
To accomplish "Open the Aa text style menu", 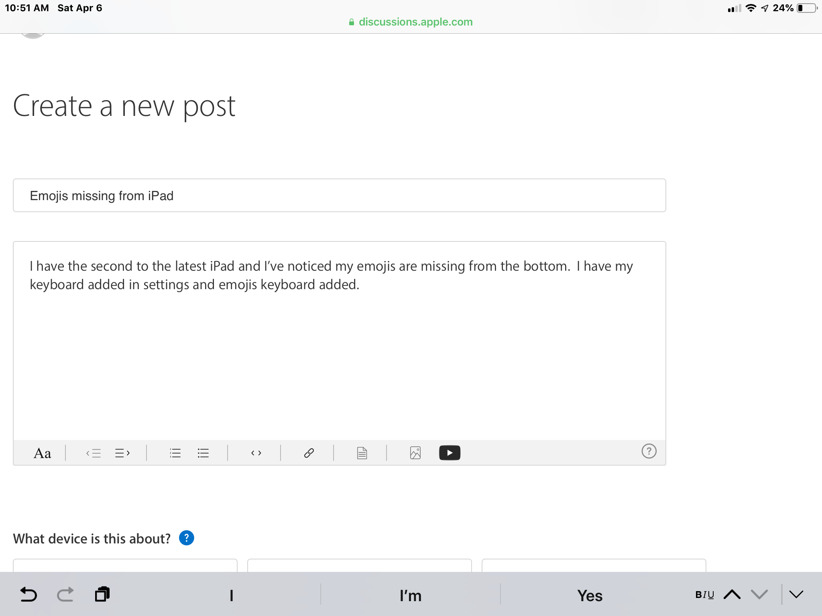I will point(42,453).
